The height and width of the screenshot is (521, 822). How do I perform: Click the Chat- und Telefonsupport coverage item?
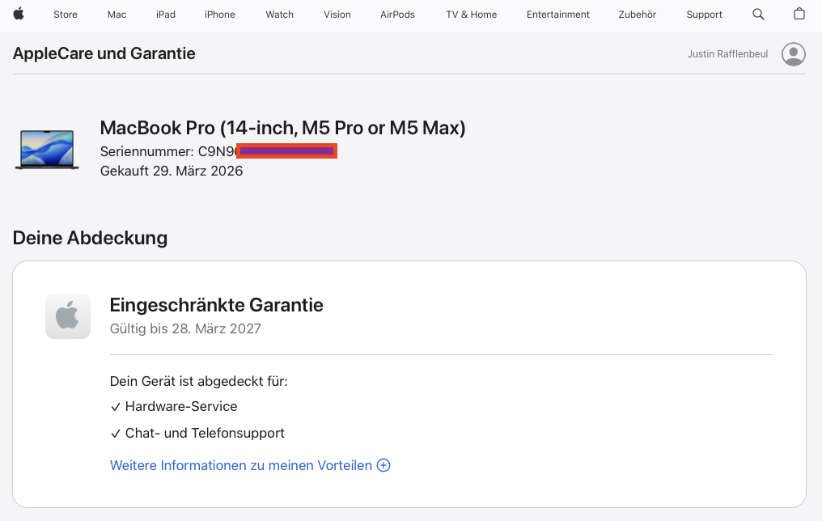(197, 434)
